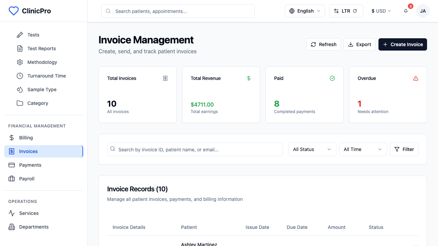Click the globe language icon

pos(292,11)
